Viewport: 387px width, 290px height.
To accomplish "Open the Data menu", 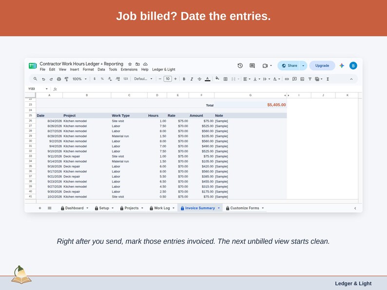I will point(101,70).
